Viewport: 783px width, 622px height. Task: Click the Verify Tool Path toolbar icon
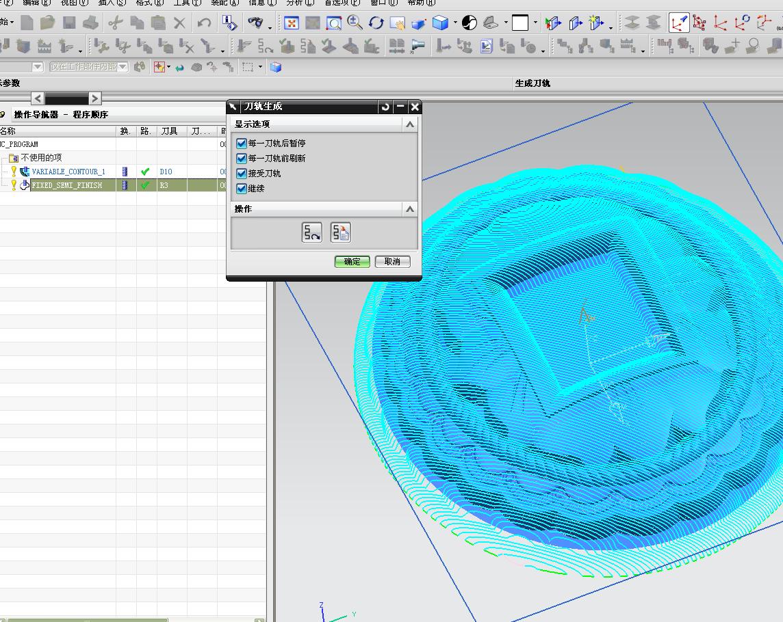287,47
